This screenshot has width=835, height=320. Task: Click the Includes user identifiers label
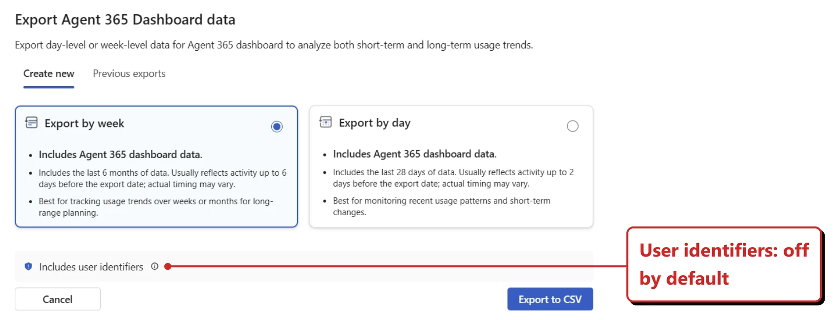pos(91,267)
